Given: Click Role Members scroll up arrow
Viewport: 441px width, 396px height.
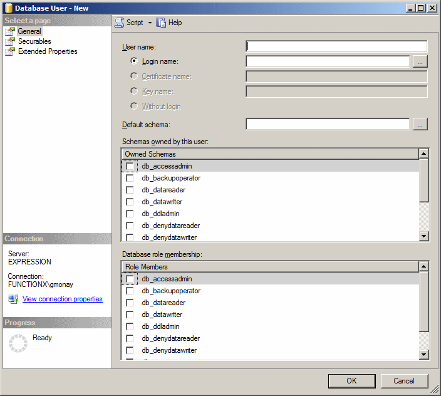Looking at the screenshot, I should click(x=423, y=266).
